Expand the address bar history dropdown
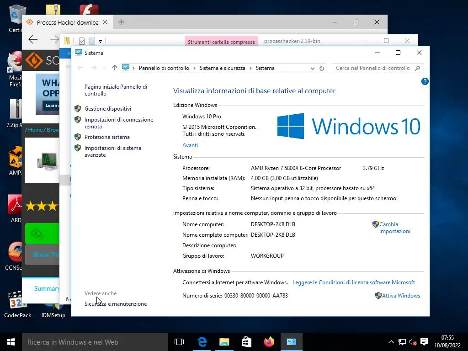This screenshot has width=468, height=351. (x=312, y=69)
